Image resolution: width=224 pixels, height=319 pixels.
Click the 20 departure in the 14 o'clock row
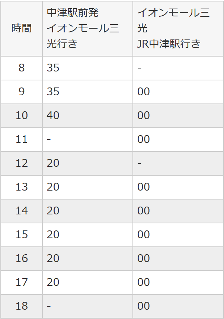(53, 211)
